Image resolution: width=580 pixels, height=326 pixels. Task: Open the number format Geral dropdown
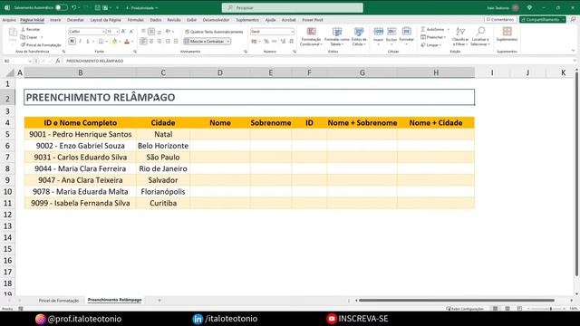click(292, 32)
